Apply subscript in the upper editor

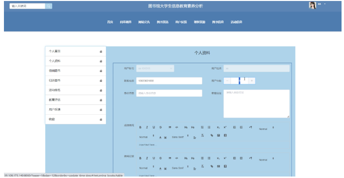pos(218,127)
